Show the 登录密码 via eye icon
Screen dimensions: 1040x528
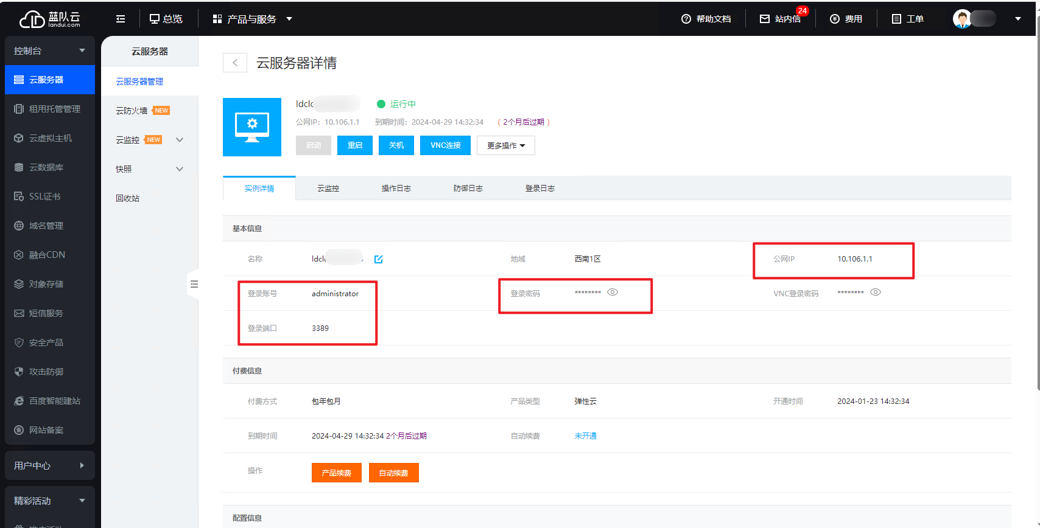coord(613,292)
